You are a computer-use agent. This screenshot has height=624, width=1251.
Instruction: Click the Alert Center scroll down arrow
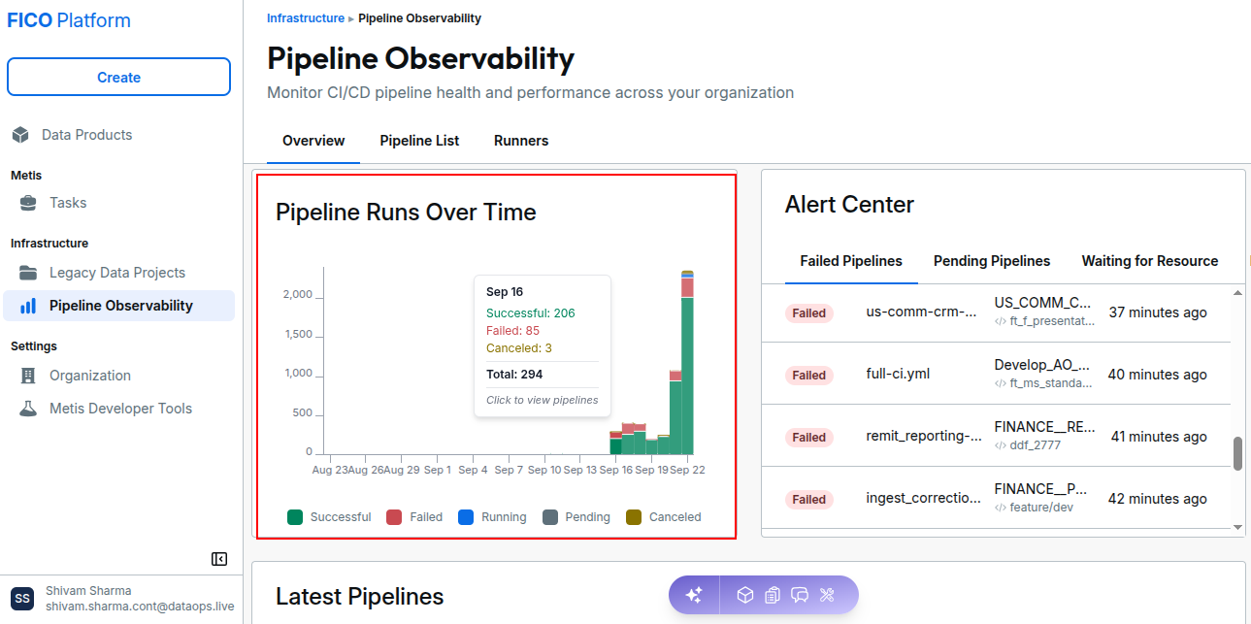(x=1237, y=527)
